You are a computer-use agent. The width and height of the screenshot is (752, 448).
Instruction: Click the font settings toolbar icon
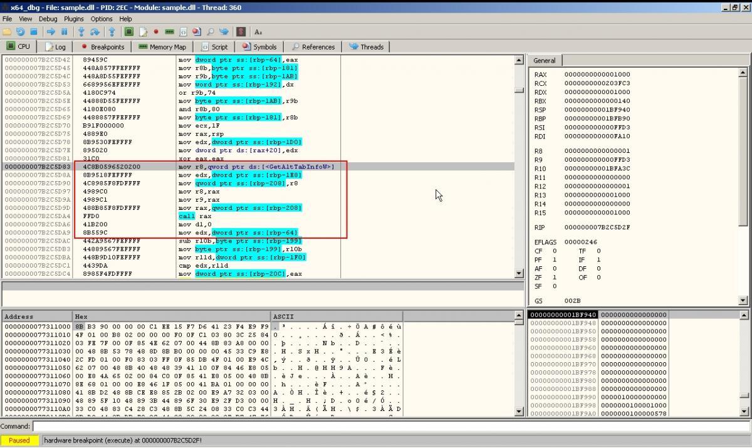[x=258, y=31]
